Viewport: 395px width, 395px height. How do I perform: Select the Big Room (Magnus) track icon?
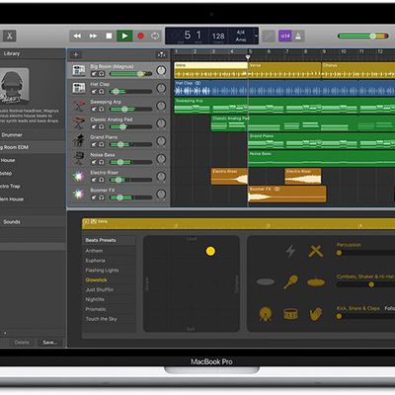pos(79,70)
